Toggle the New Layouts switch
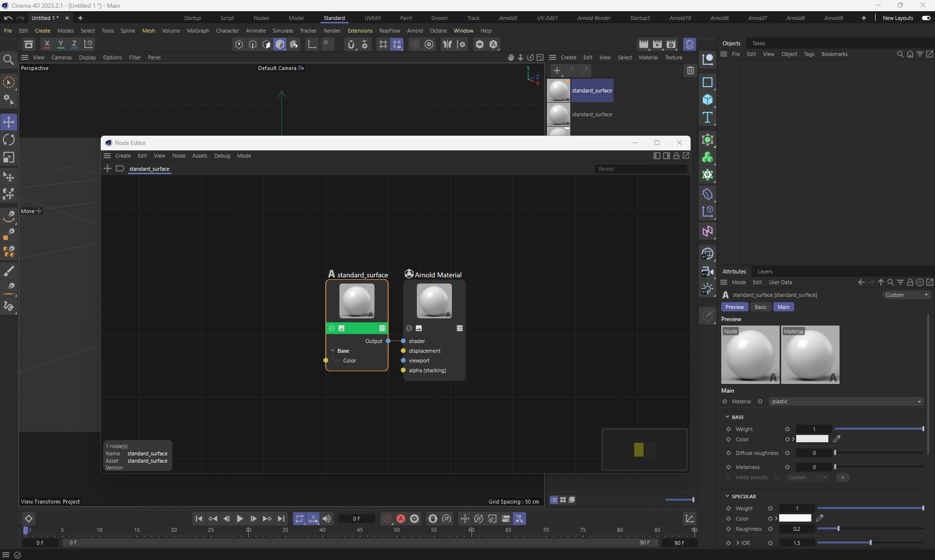 click(926, 18)
